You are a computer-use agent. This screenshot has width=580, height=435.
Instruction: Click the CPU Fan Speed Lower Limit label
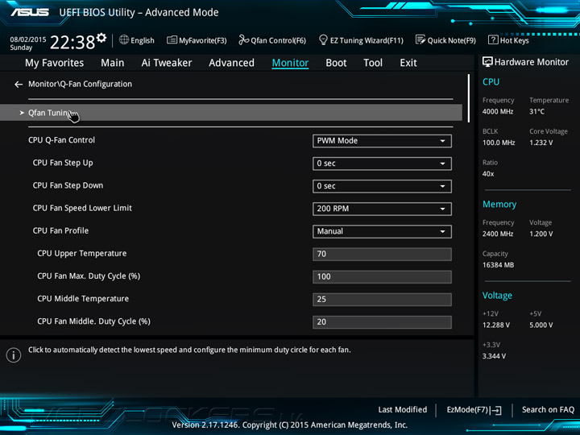click(82, 208)
